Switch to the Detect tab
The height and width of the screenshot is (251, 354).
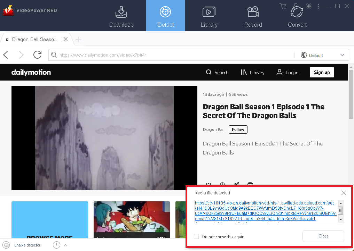(x=165, y=16)
